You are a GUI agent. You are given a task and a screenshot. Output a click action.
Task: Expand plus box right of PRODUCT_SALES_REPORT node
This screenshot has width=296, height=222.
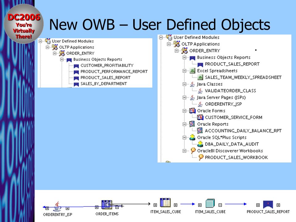278,205
